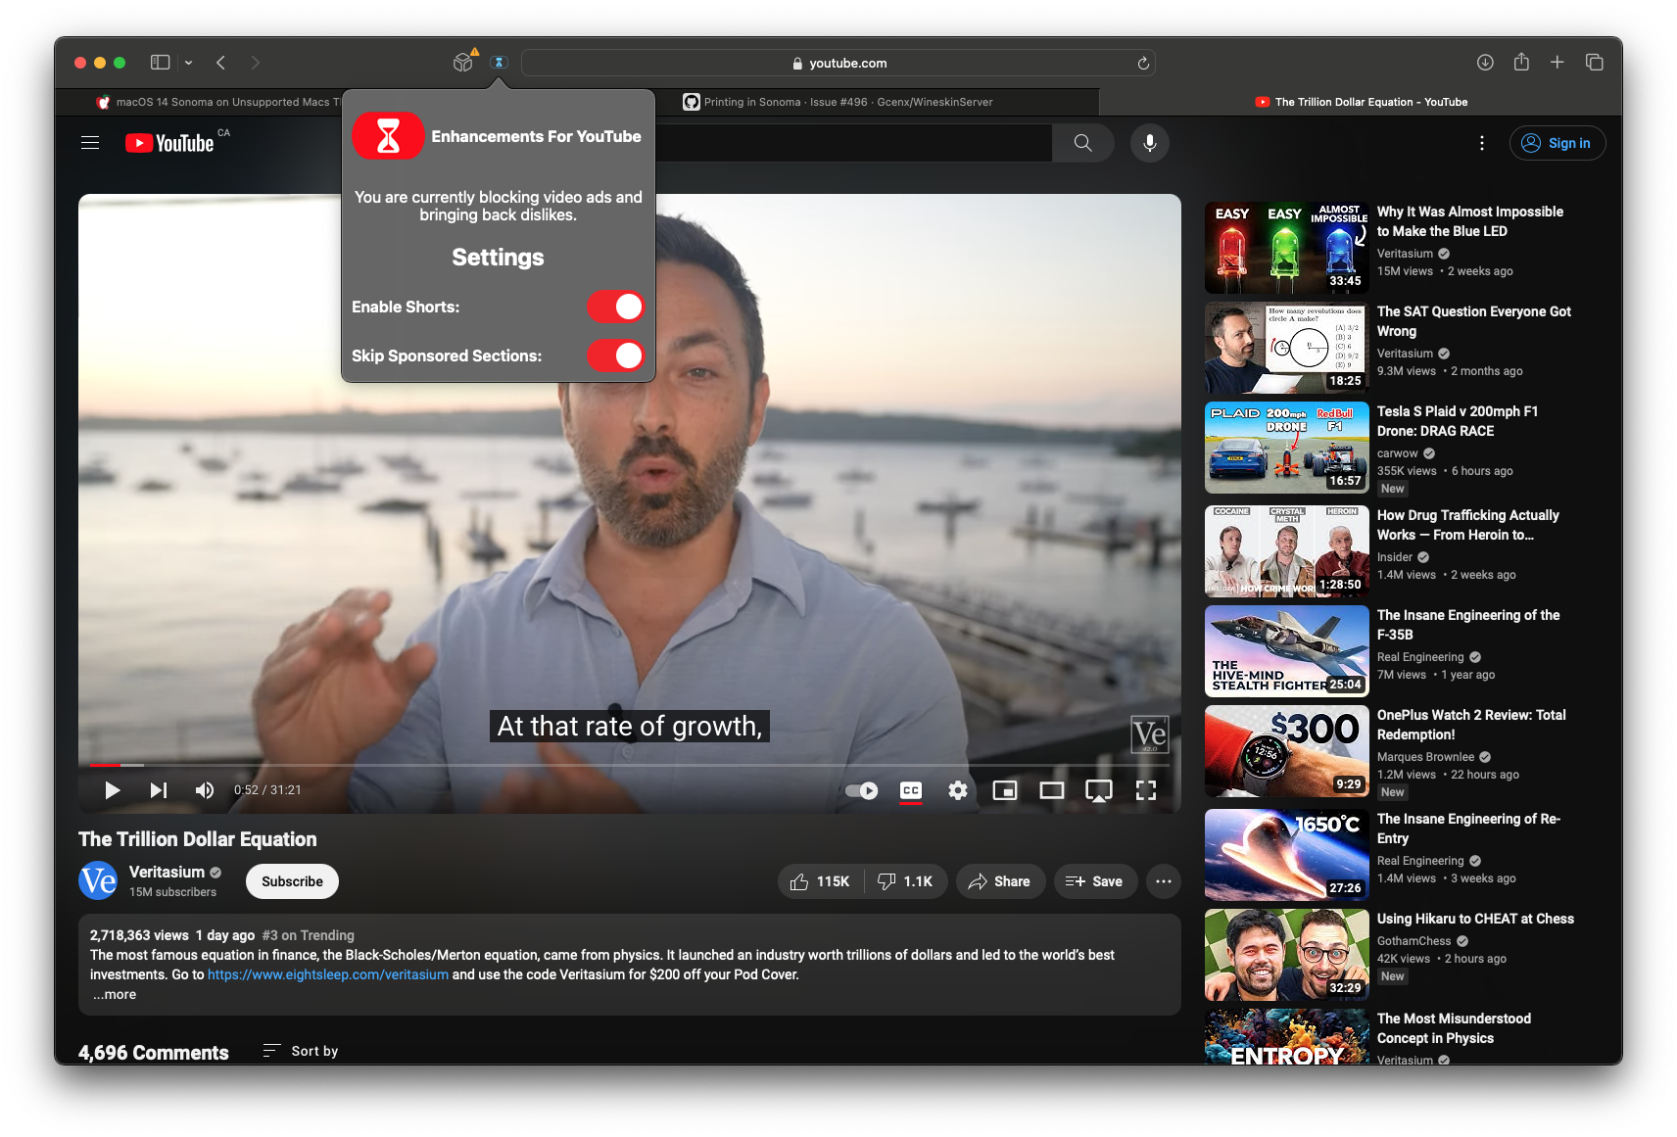Open the video settings gear

click(x=958, y=790)
